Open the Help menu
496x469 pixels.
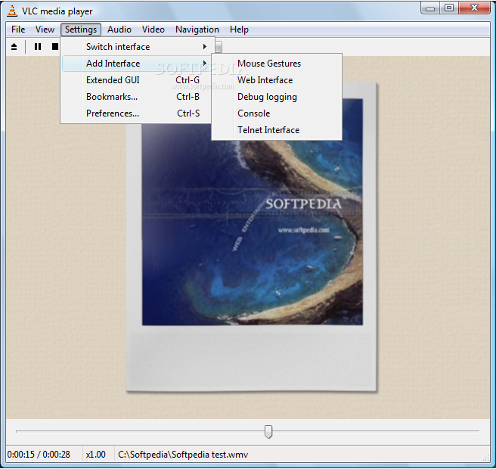coord(239,30)
